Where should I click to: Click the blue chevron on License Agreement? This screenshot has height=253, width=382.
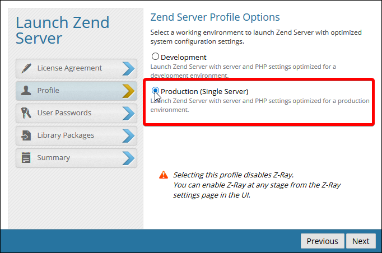point(128,68)
